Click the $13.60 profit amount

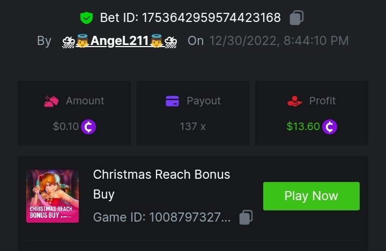click(x=303, y=127)
